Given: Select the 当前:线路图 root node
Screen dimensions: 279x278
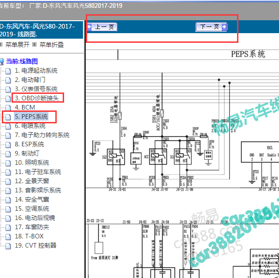Looking at the screenshot, I should (22, 62).
